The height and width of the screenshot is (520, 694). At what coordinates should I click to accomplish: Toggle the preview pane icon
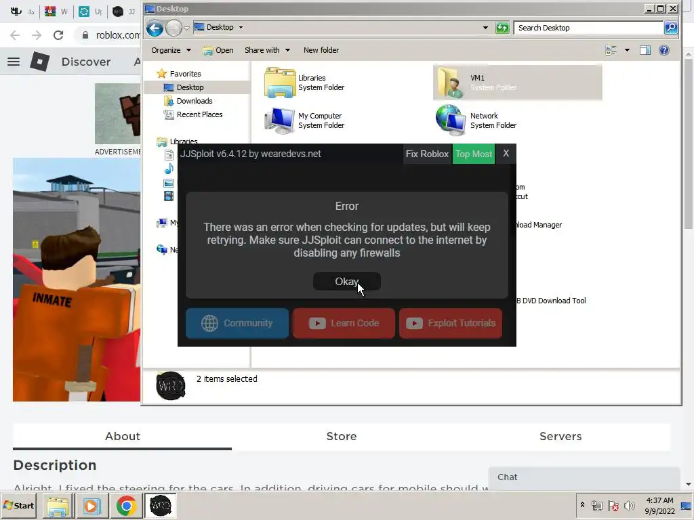coord(645,50)
